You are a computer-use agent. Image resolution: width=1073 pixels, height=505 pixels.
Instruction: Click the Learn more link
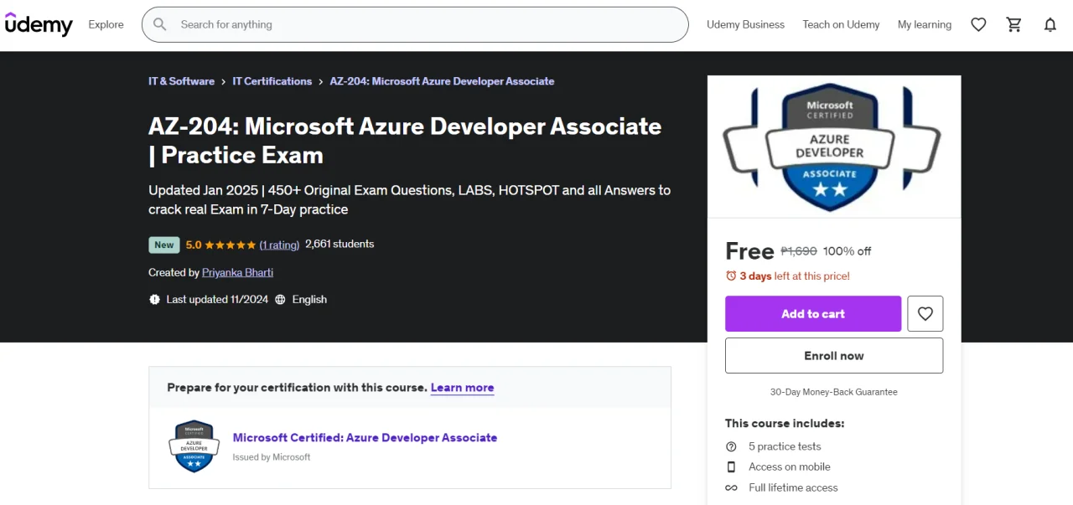point(462,388)
